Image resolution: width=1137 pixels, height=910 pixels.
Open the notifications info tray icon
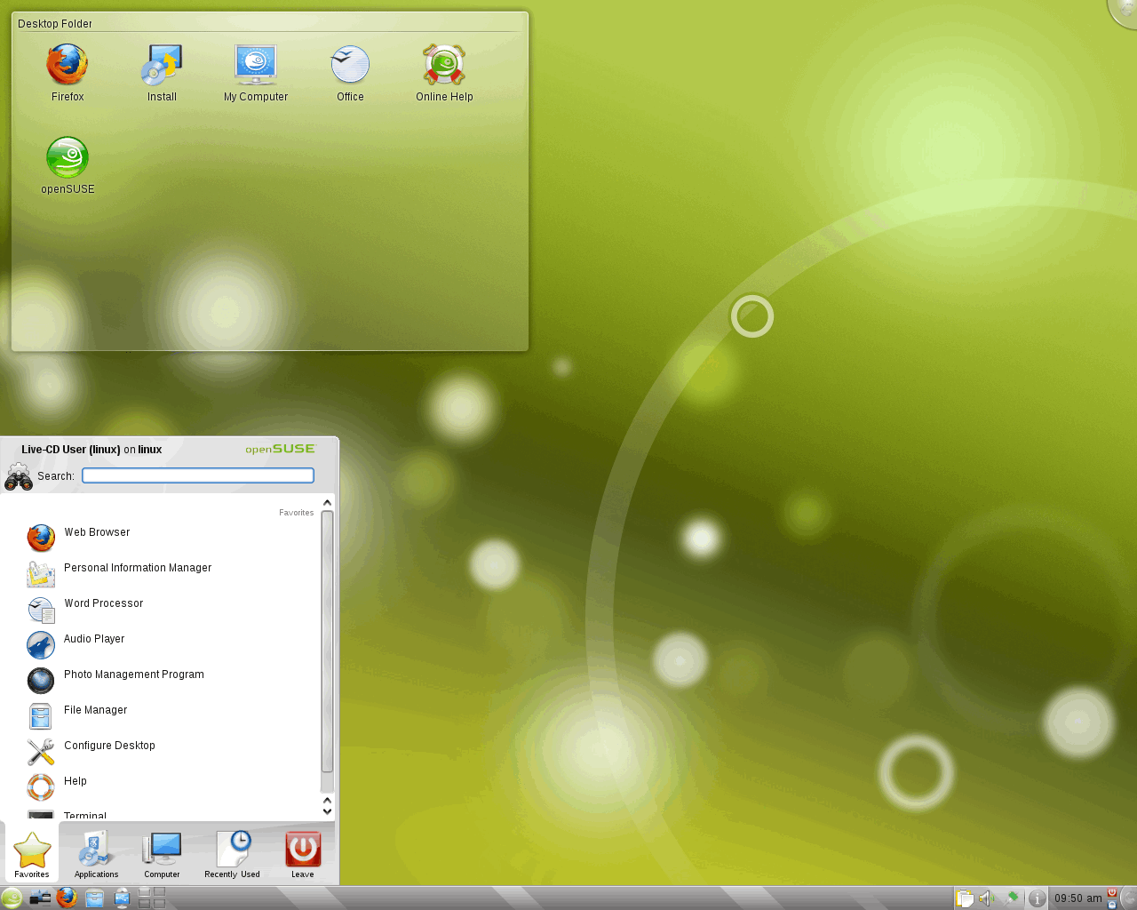(x=1037, y=898)
